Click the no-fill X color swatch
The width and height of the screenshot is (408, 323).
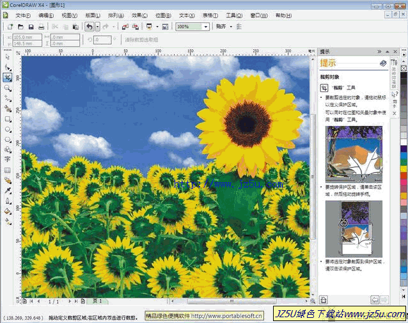(404, 68)
